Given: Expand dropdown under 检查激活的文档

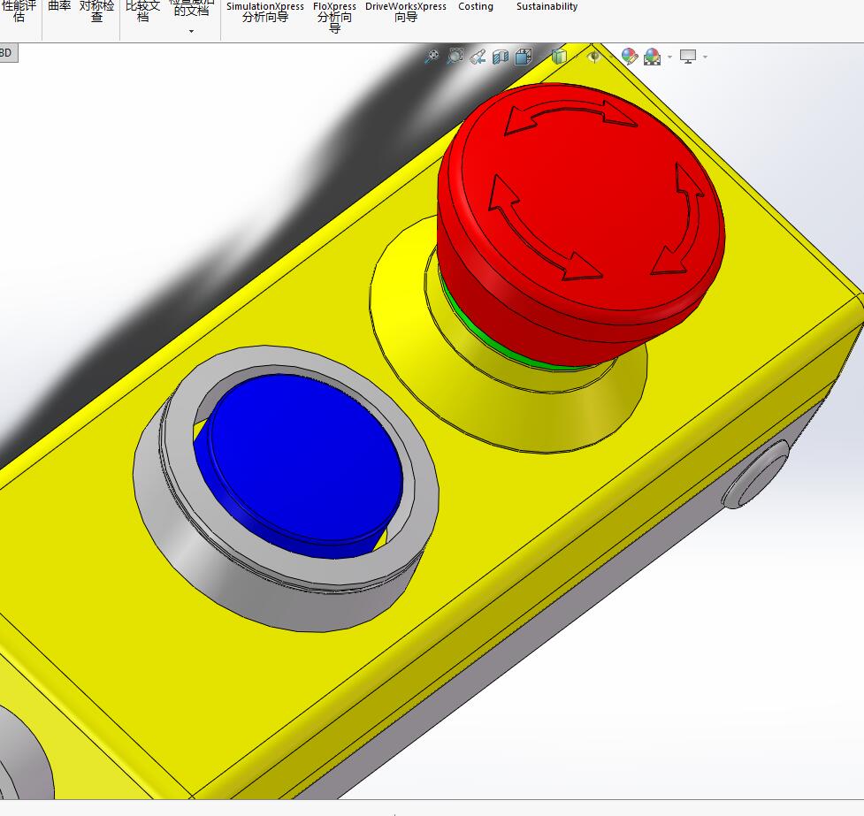Looking at the screenshot, I should point(191,32).
